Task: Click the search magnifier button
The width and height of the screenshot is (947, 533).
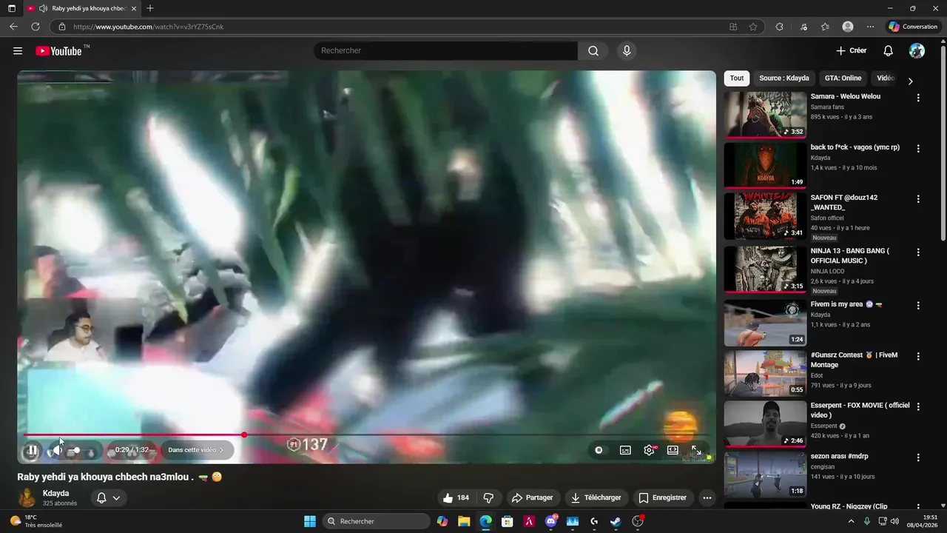Action: coord(593,50)
